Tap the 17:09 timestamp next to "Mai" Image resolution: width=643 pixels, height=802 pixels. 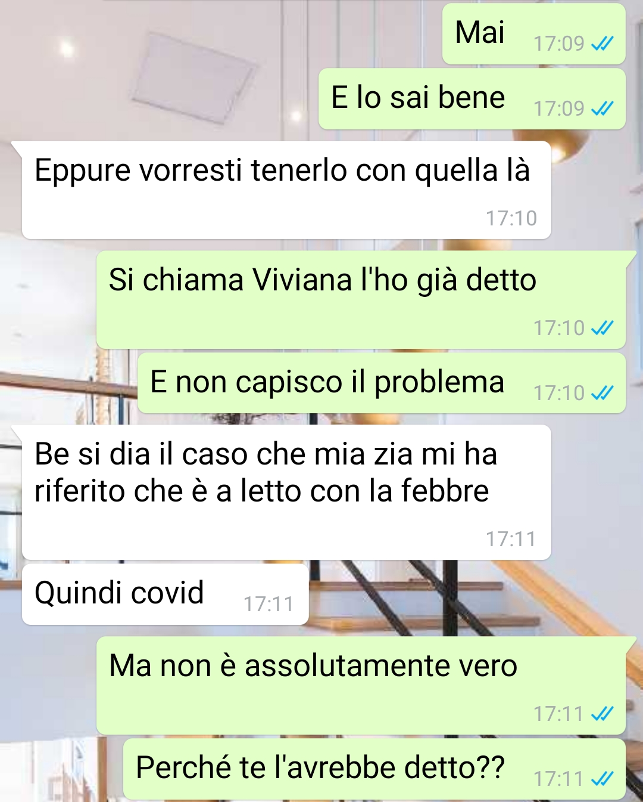pos(559,44)
